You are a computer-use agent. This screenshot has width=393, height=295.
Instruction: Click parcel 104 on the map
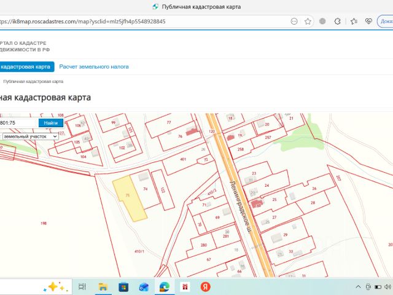coord(84,157)
